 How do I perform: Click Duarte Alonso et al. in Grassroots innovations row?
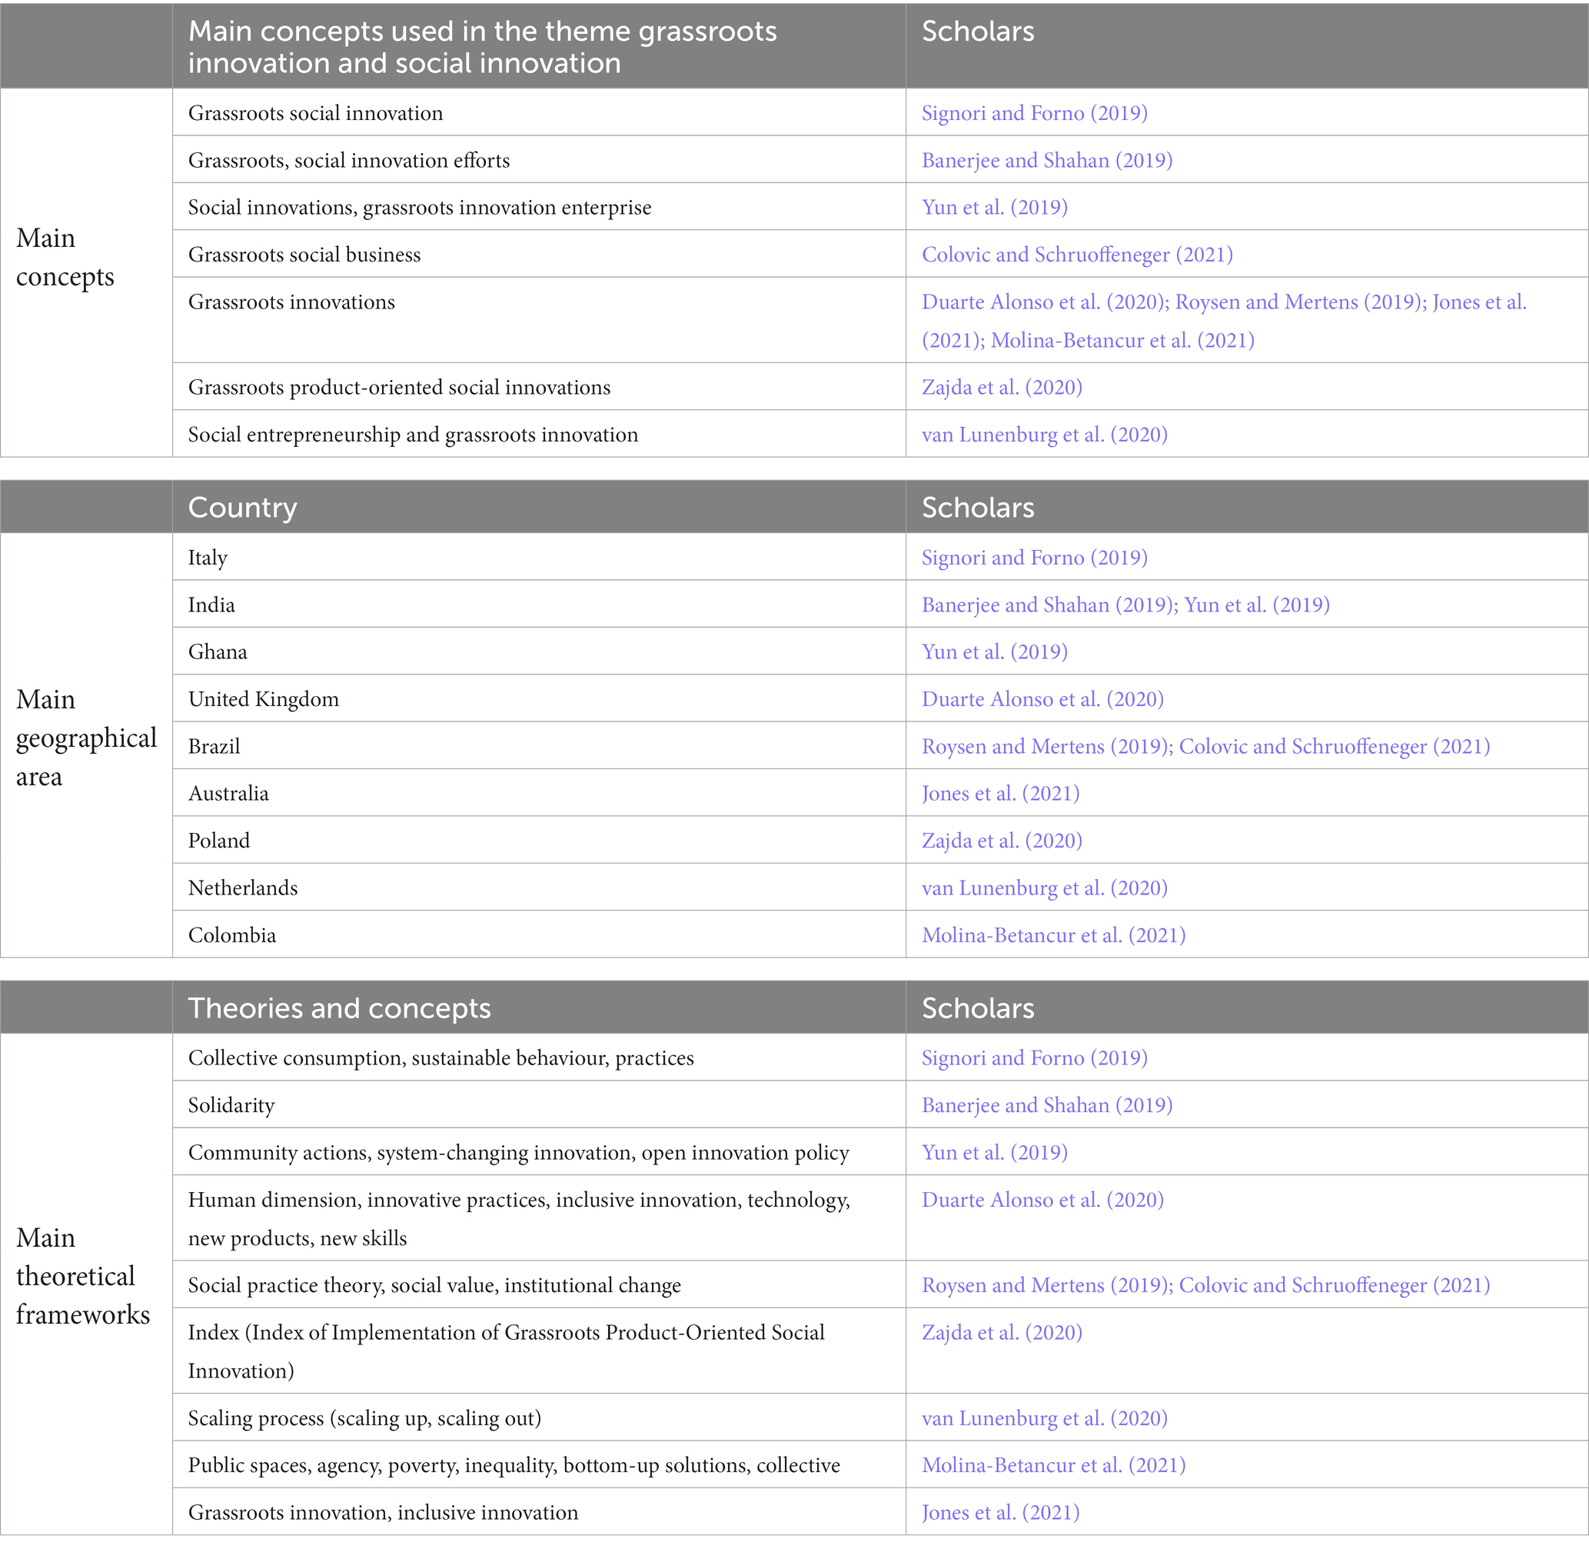[1042, 301]
